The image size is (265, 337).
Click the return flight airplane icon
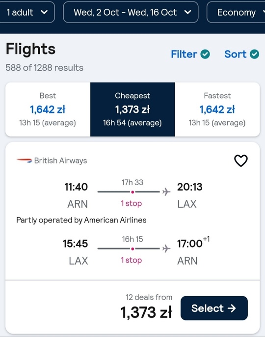(166, 249)
